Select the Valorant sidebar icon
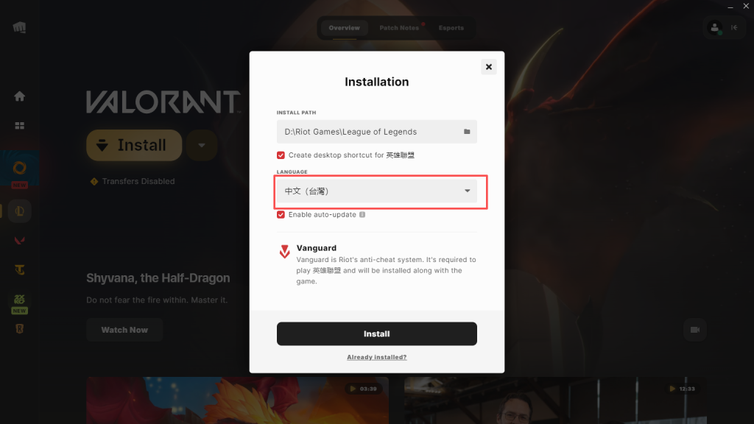The width and height of the screenshot is (754, 424). 19,241
